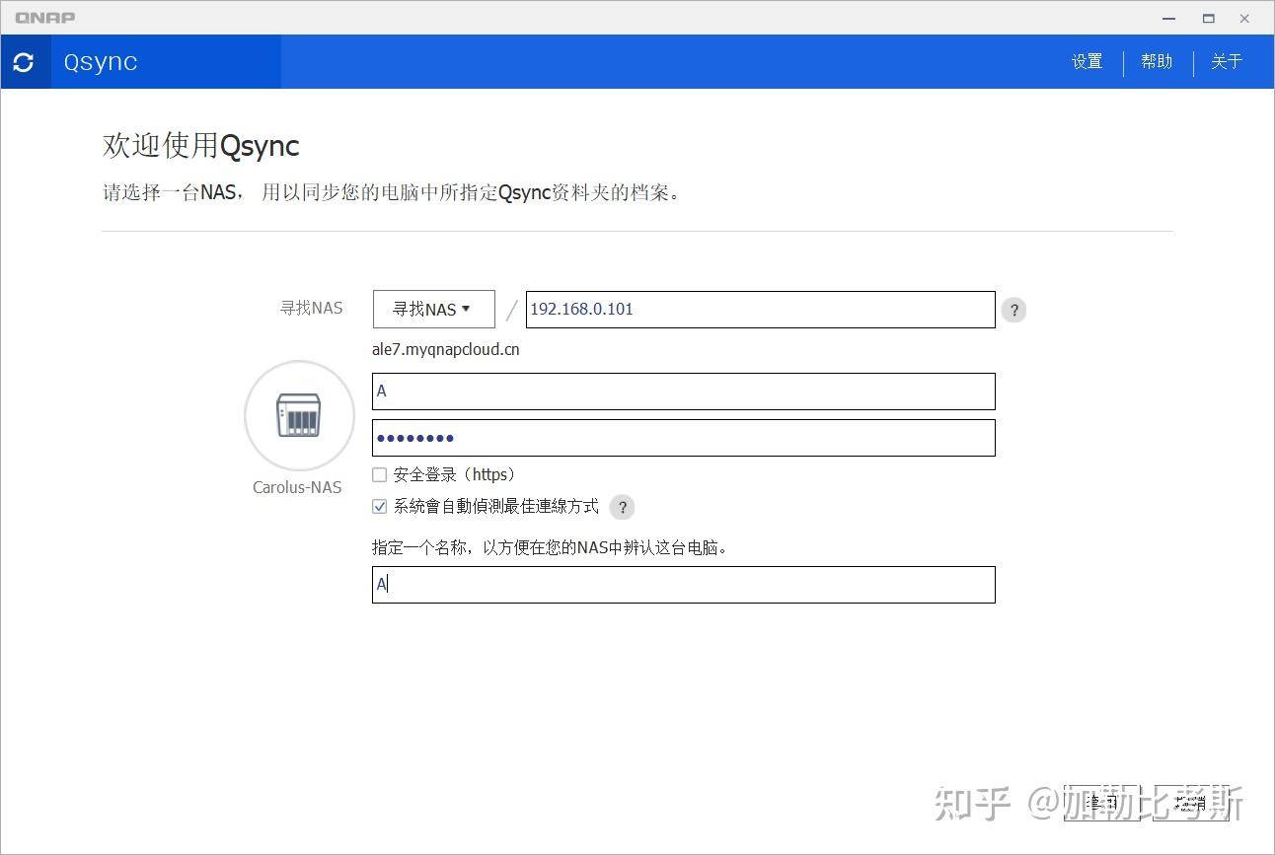Click the Qsync title in header
The width and height of the screenshot is (1275, 855).
tap(101, 62)
